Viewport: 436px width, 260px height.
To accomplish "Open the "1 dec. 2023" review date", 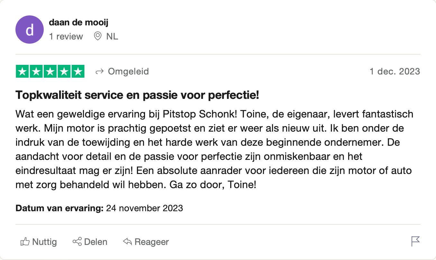I will (x=395, y=71).
